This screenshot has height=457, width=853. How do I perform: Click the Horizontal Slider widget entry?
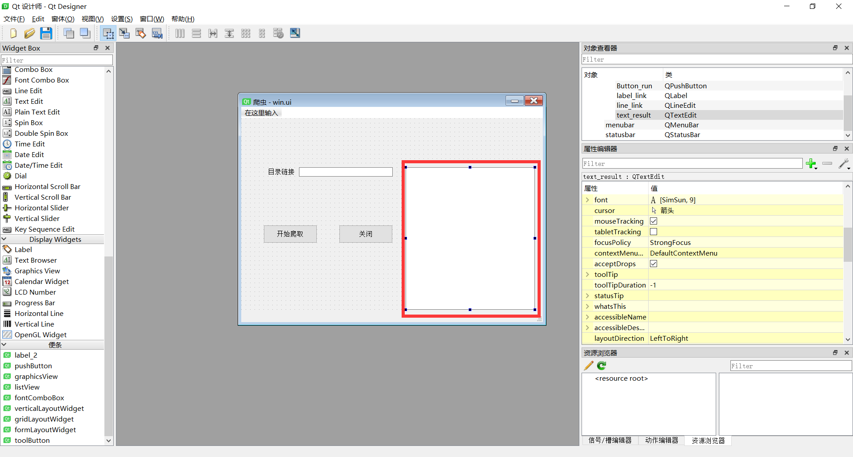42,208
